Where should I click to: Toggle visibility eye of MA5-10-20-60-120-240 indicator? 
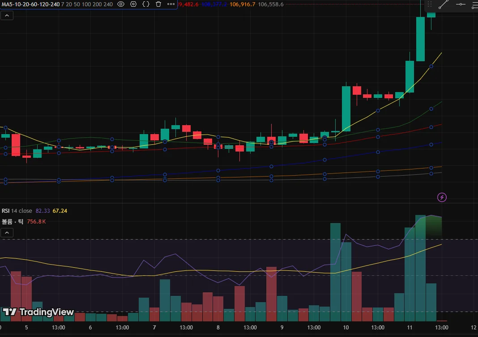121,4
